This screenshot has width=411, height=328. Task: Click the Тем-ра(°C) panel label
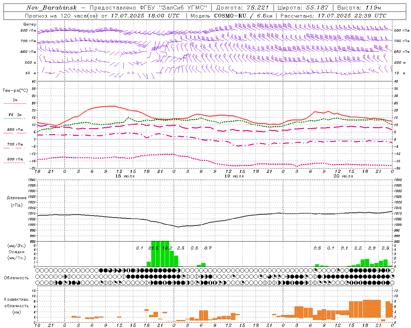(x=15, y=91)
